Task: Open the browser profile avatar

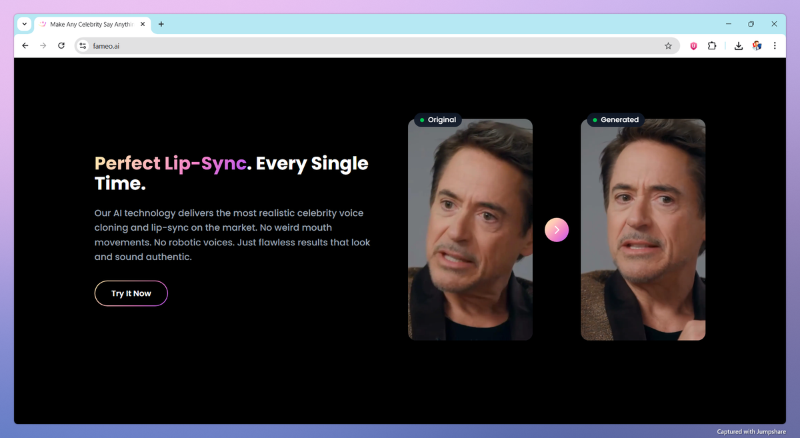Action: point(757,45)
